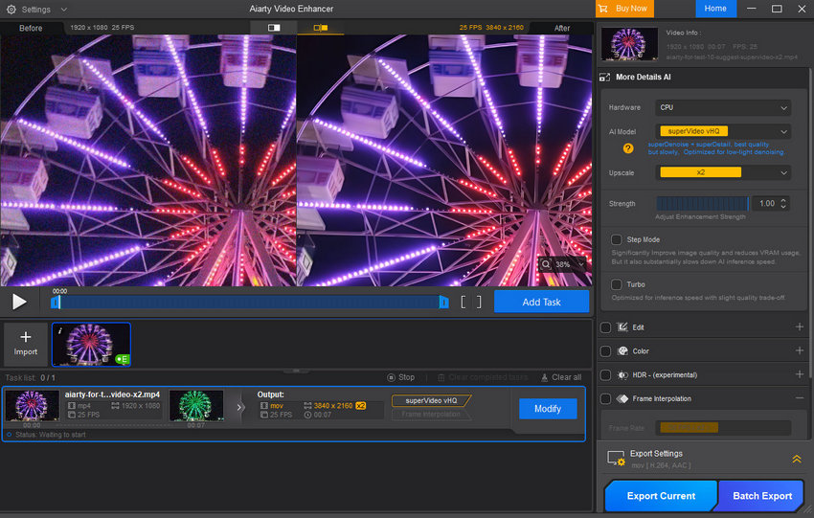
Task: Expand the Color section plus
Action: coord(800,350)
